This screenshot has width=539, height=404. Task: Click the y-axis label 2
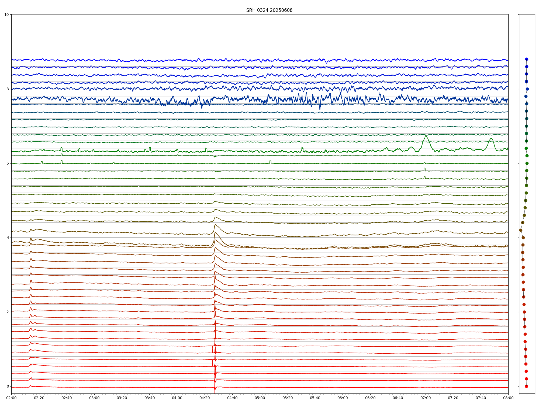coord(8,312)
